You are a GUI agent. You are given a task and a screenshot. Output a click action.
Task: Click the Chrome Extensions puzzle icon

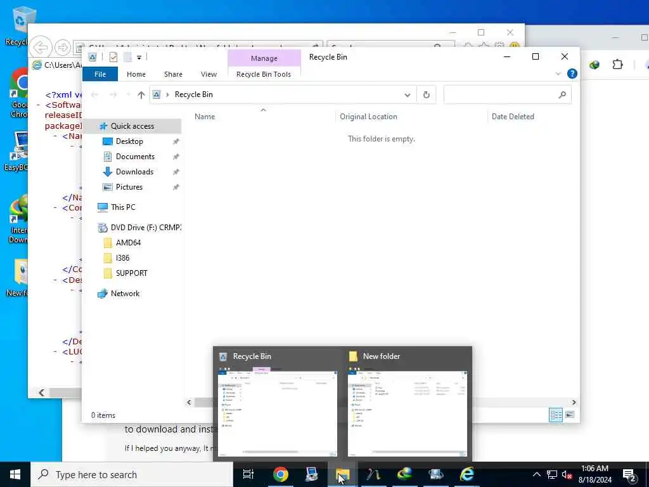617,65
